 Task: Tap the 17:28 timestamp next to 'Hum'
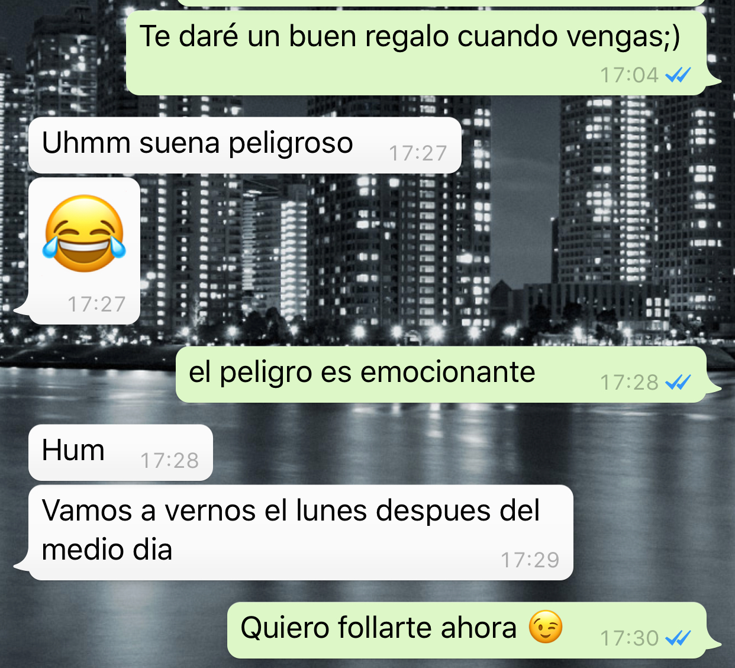pyautogui.click(x=170, y=460)
